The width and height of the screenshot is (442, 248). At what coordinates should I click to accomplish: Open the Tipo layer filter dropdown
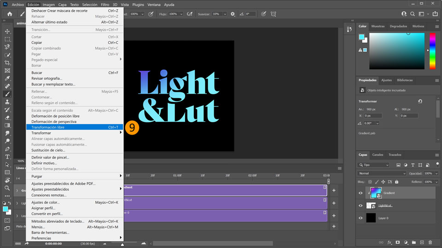[373, 165]
